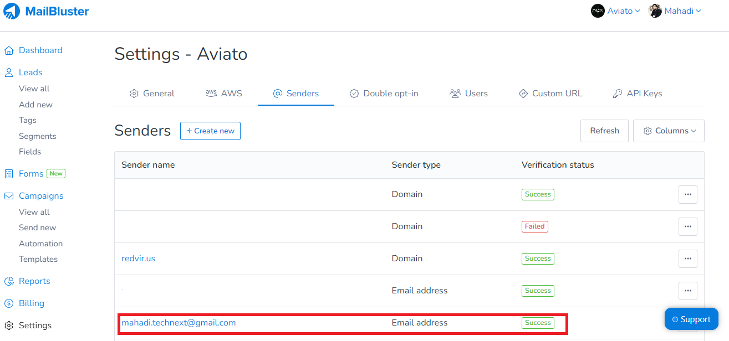Switch to the AWS tab
The height and width of the screenshot is (341, 729).
coord(224,94)
